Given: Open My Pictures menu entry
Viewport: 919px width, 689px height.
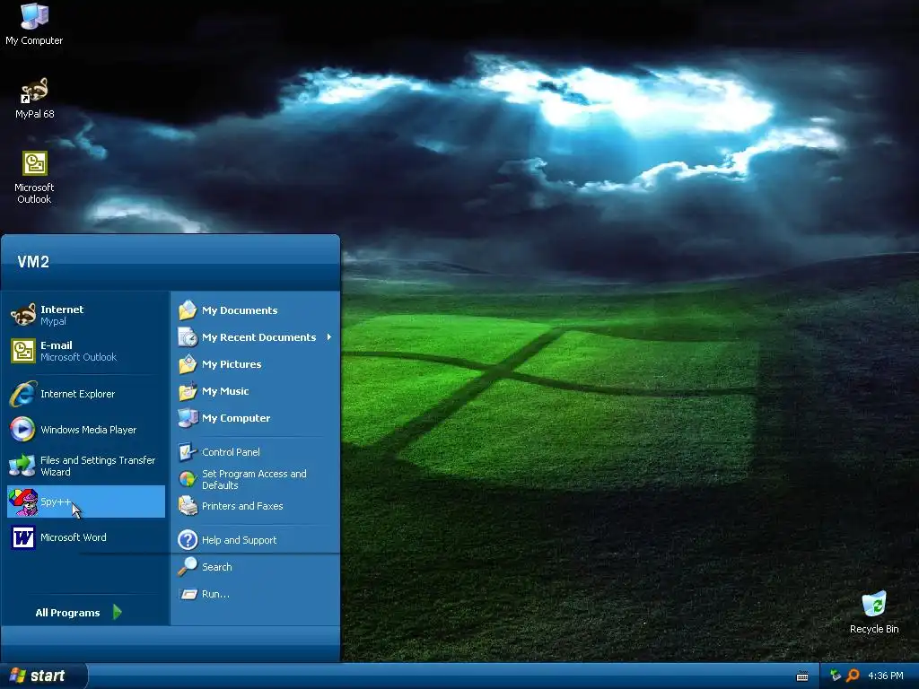Looking at the screenshot, I should click(x=256, y=364).
